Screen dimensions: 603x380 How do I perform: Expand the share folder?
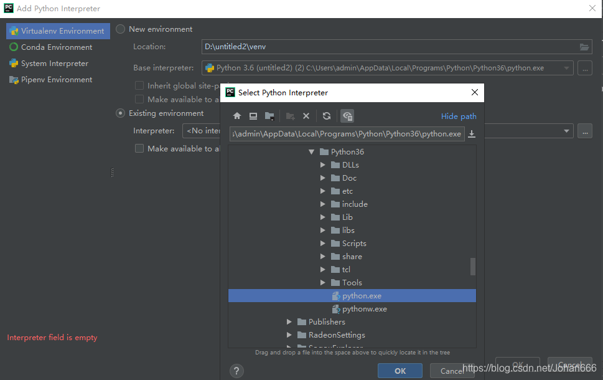[x=323, y=257]
